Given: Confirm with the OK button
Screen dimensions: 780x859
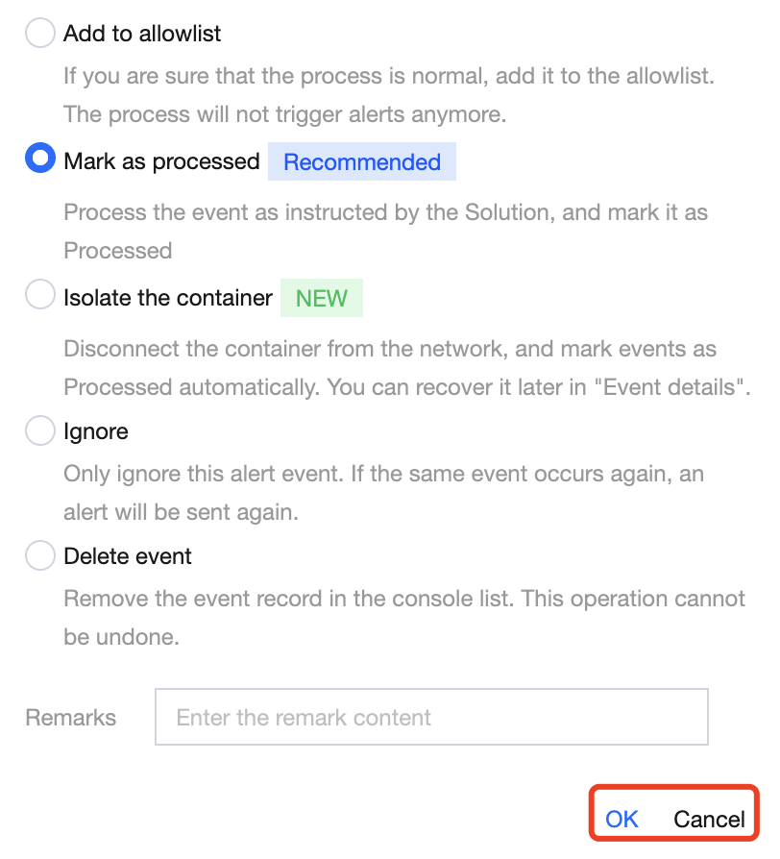Looking at the screenshot, I should [x=622, y=819].
